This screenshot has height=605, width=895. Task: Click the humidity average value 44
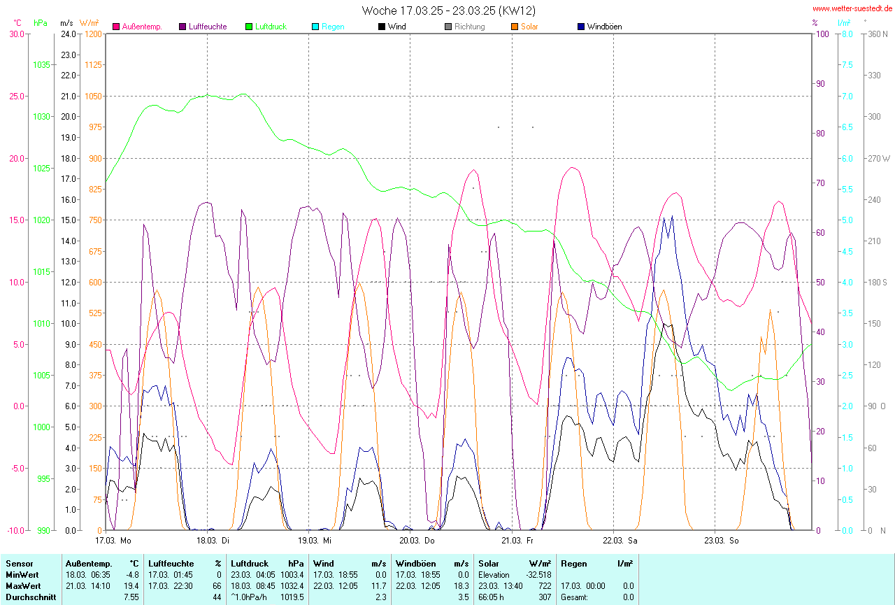coord(217,597)
